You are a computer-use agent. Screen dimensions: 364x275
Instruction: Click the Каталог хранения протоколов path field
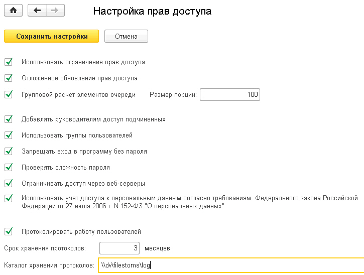(x=231, y=265)
